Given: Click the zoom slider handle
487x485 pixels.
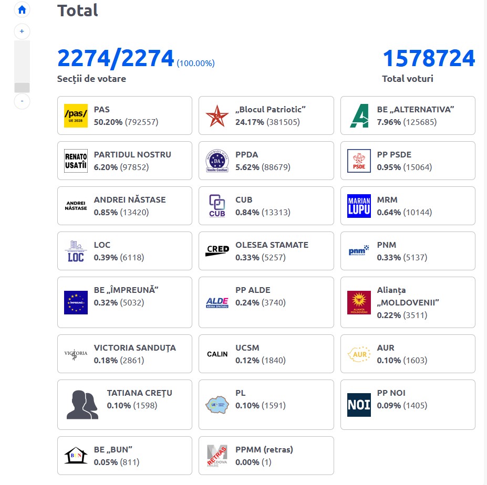Looking at the screenshot, I should point(22,88).
